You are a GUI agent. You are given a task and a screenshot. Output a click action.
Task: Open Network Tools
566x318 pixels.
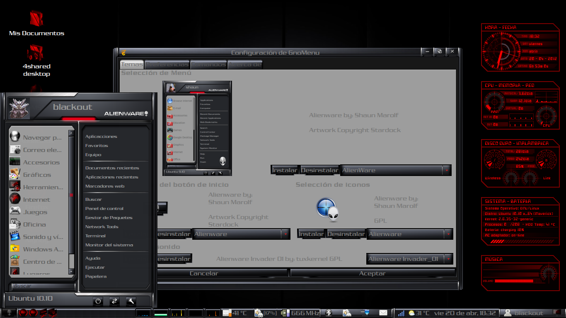click(x=102, y=227)
